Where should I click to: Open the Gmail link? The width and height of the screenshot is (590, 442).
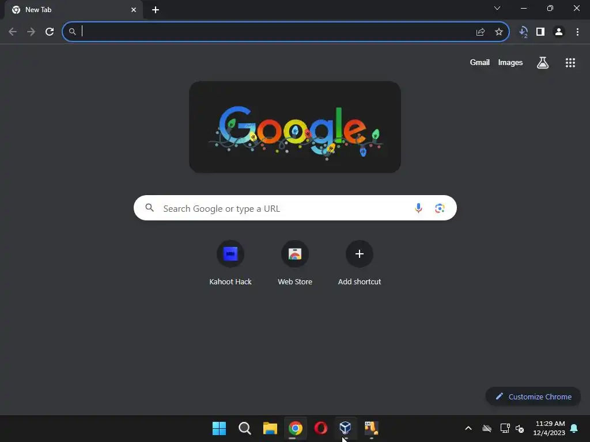click(x=480, y=62)
